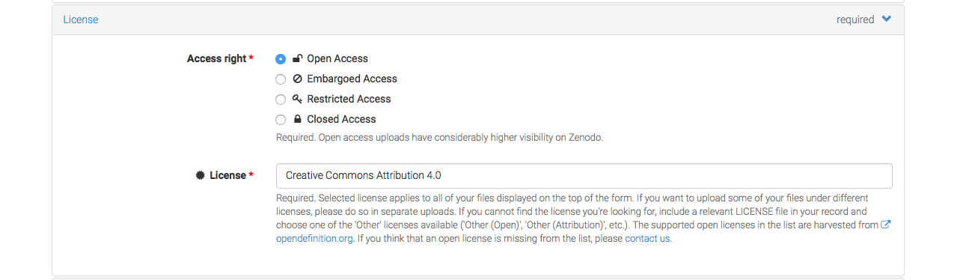Choose the Closed Access radio option
Screen dimensions: 960x280
[x=281, y=120]
